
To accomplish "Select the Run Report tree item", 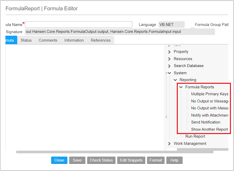I will (195, 136).
